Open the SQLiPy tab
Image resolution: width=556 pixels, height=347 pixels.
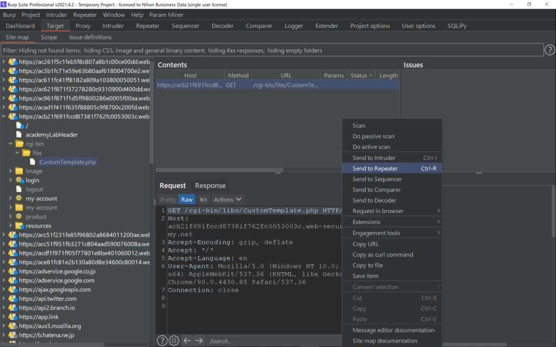point(457,26)
